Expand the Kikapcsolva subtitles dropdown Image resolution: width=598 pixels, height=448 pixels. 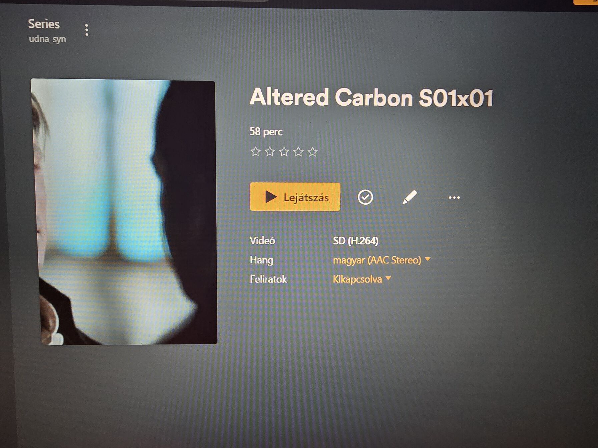[362, 279]
